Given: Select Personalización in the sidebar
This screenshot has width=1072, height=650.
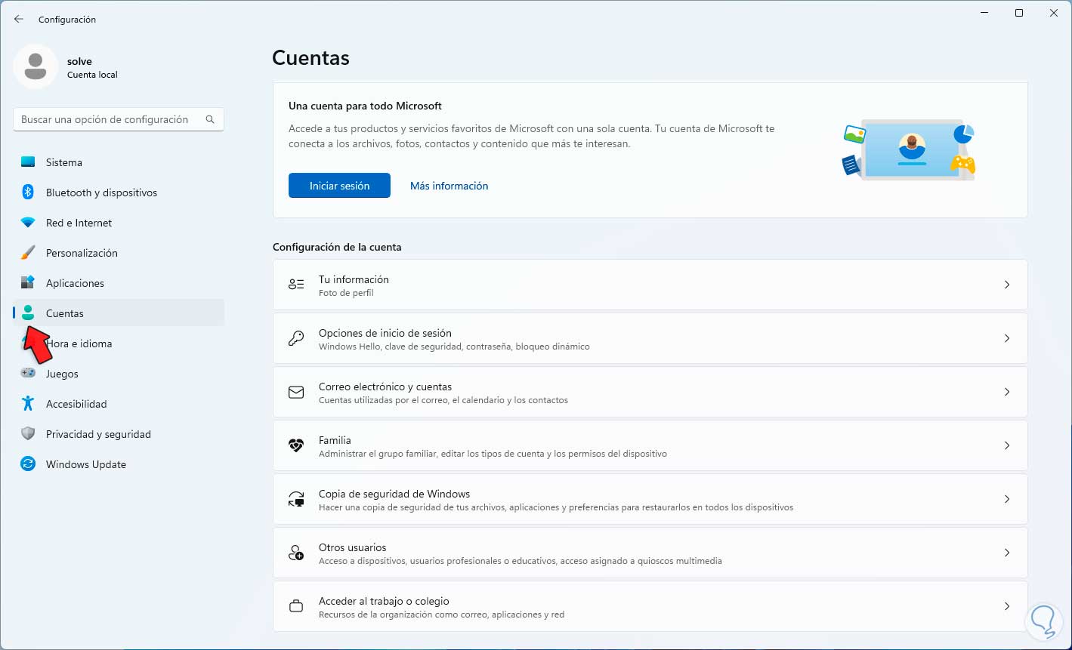Looking at the screenshot, I should (x=119, y=253).
